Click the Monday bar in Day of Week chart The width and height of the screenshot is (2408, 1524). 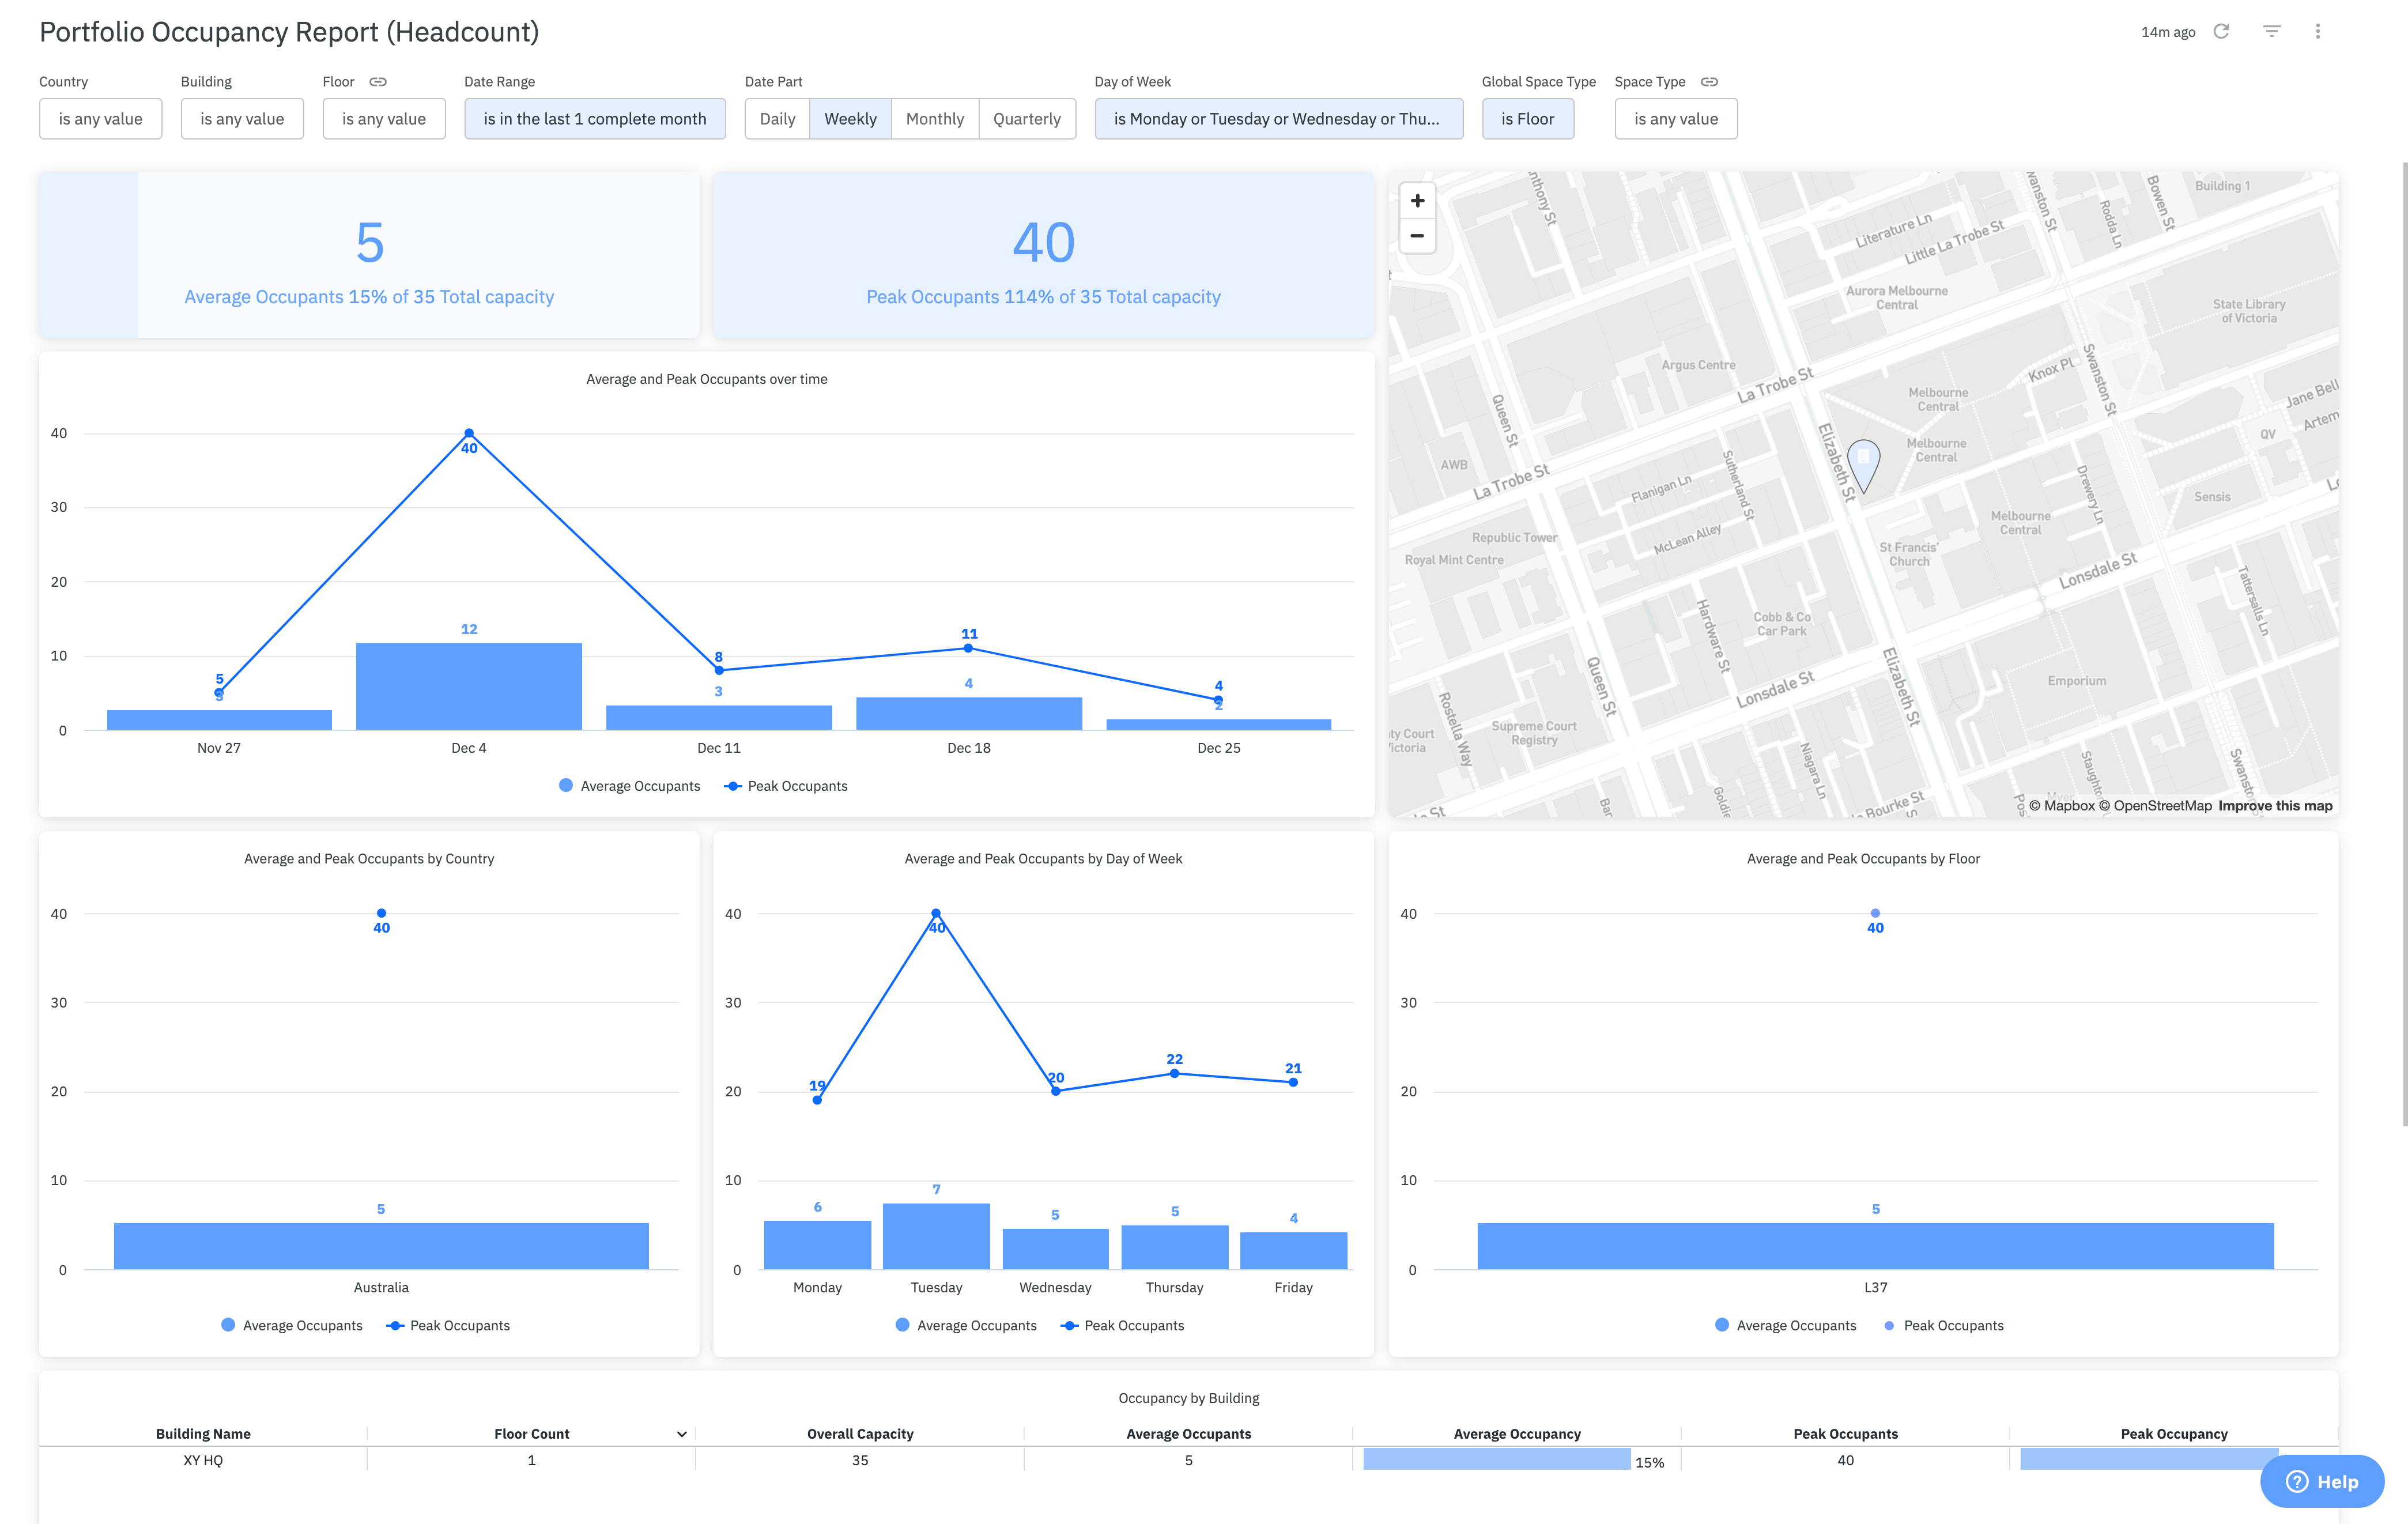817,1245
